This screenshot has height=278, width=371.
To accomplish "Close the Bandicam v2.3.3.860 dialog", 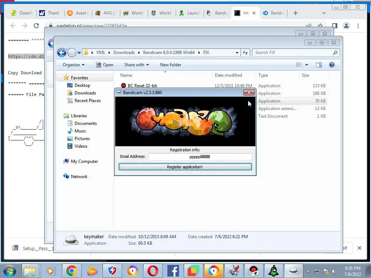I will click(249, 92).
